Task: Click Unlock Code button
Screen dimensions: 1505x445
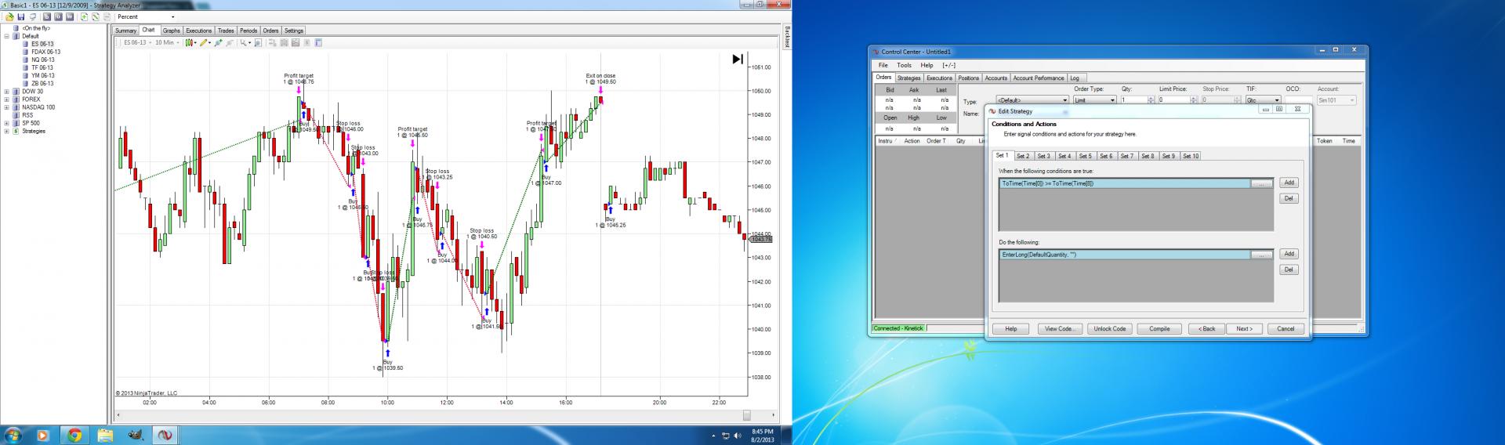Action: pyautogui.click(x=1109, y=328)
